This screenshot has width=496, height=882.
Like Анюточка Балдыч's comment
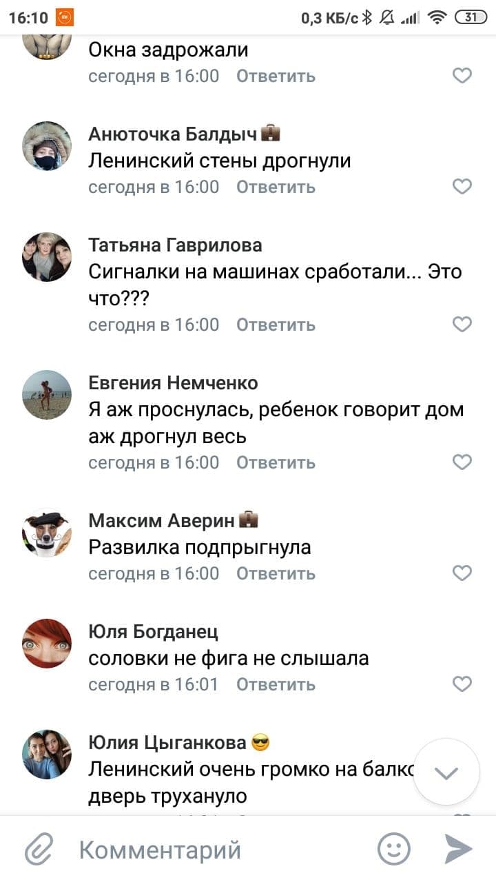pos(462,187)
